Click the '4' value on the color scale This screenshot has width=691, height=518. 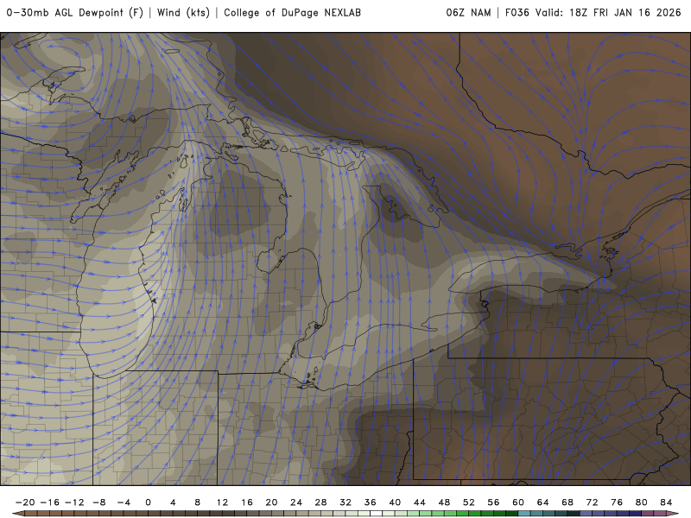(173, 502)
